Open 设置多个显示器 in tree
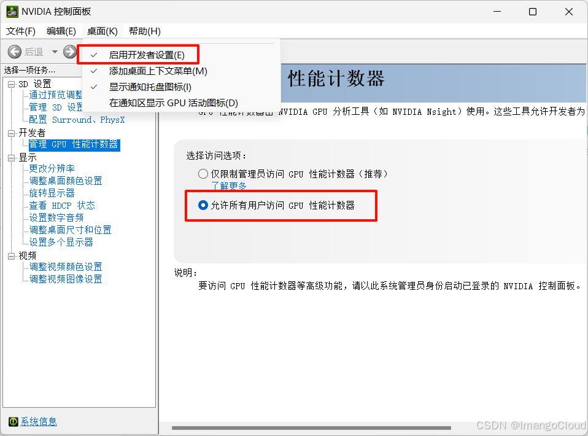This screenshot has height=436, width=588. click(61, 243)
